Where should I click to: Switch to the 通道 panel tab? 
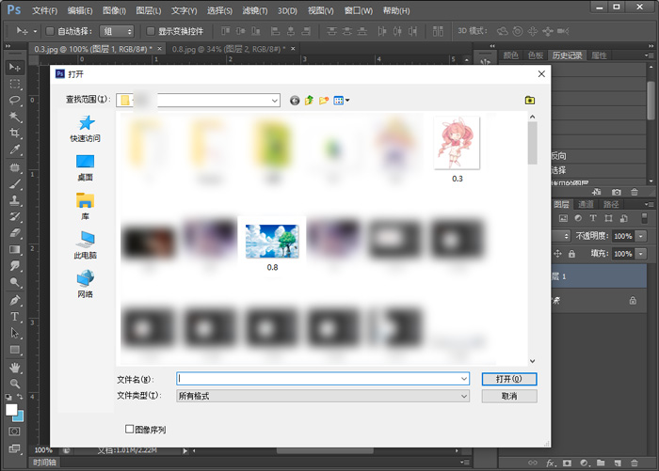click(586, 204)
